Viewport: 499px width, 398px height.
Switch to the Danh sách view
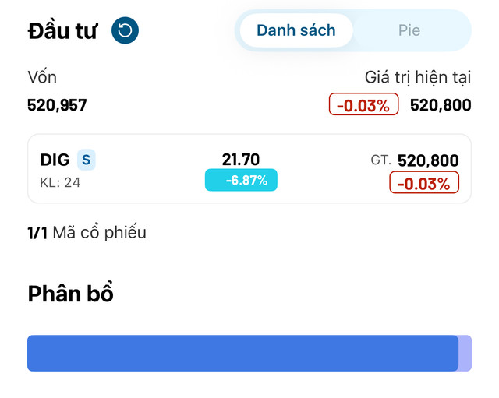coord(296,30)
